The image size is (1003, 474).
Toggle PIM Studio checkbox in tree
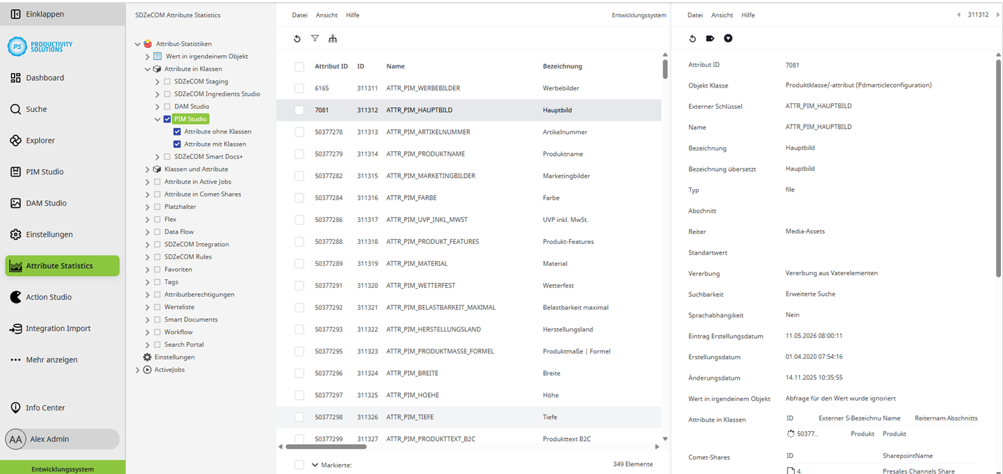pyautogui.click(x=167, y=119)
